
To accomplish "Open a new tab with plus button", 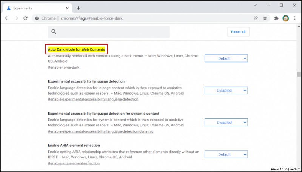I will tap(78, 8).
